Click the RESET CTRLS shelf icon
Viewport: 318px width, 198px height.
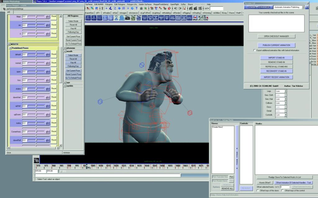click(x=99, y=18)
